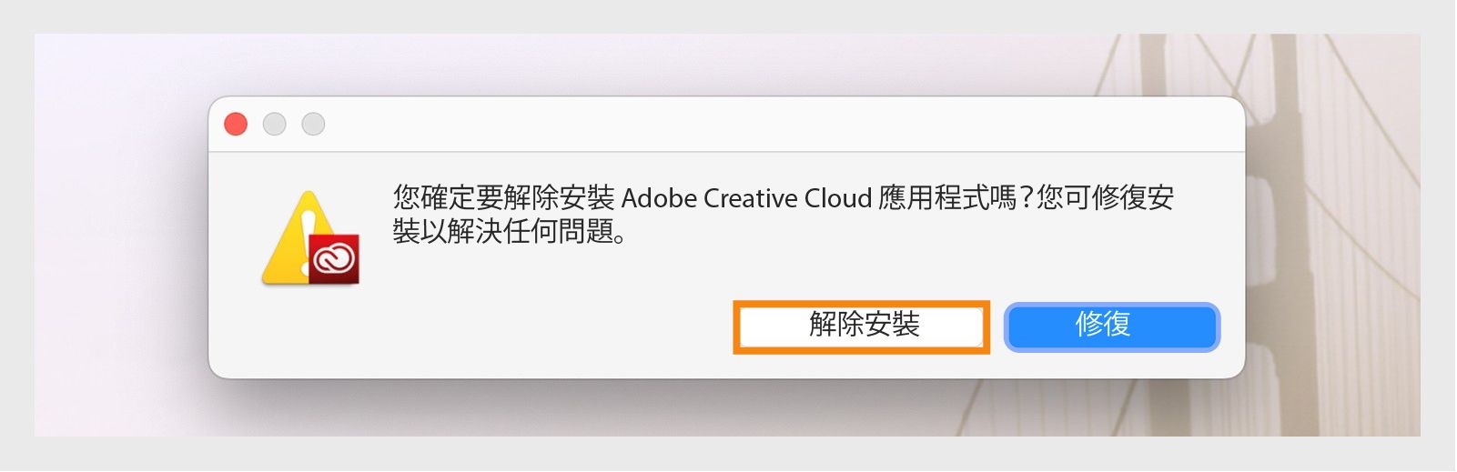The image size is (1457, 472).
Task: Close the dialog with the red button
Action: 236,124
